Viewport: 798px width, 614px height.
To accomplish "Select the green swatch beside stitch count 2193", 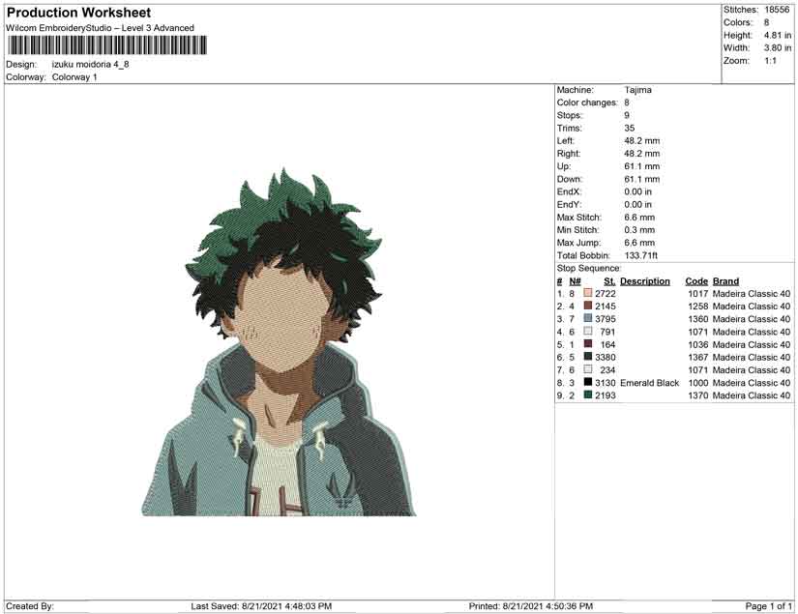I will (588, 395).
